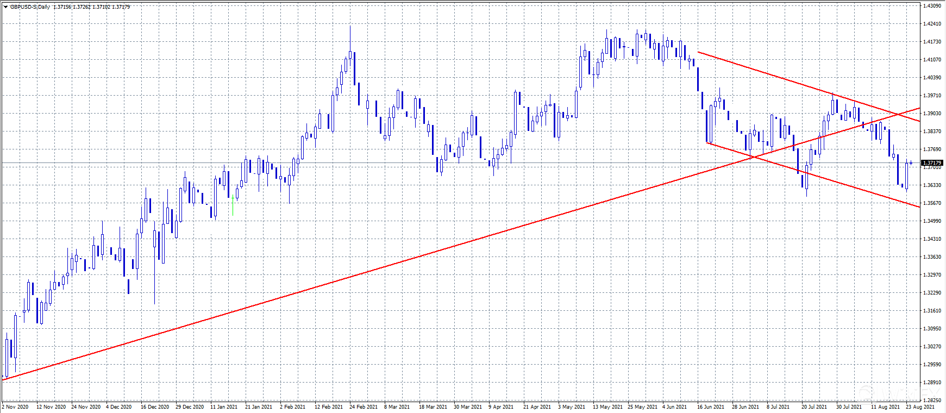946x413 pixels.
Task: Click the 16 Dec 2020 date label
Action: pos(155,406)
